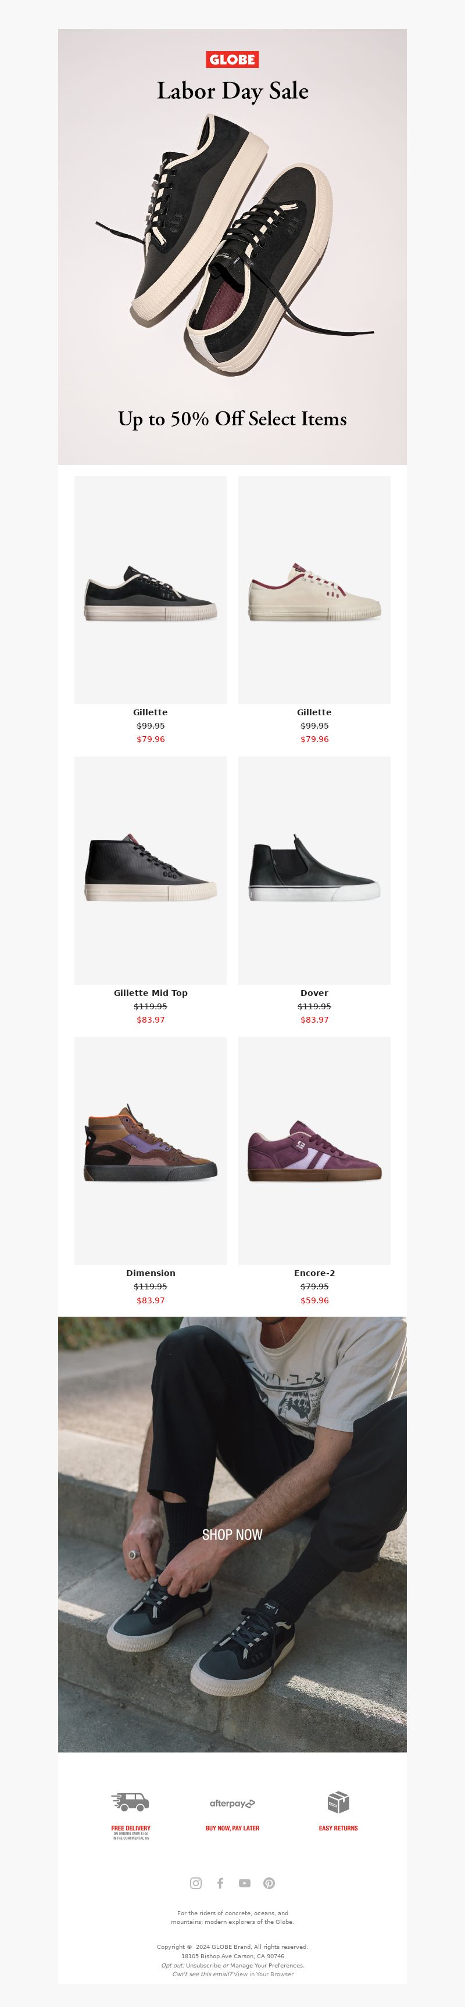
Task: Open the Instagram icon link
Action: coord(195,1883)
